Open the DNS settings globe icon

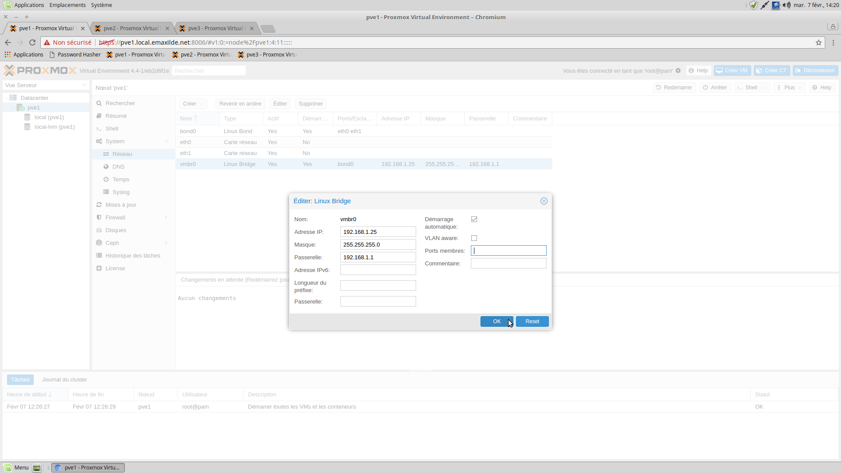coord(106,167)
